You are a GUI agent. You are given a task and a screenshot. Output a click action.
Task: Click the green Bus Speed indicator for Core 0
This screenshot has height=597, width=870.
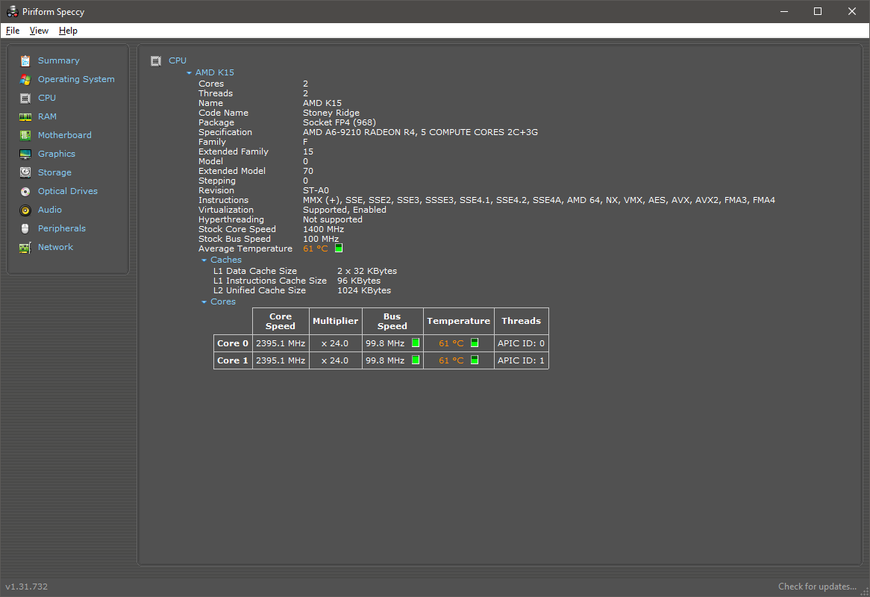[x=416, y=343]
